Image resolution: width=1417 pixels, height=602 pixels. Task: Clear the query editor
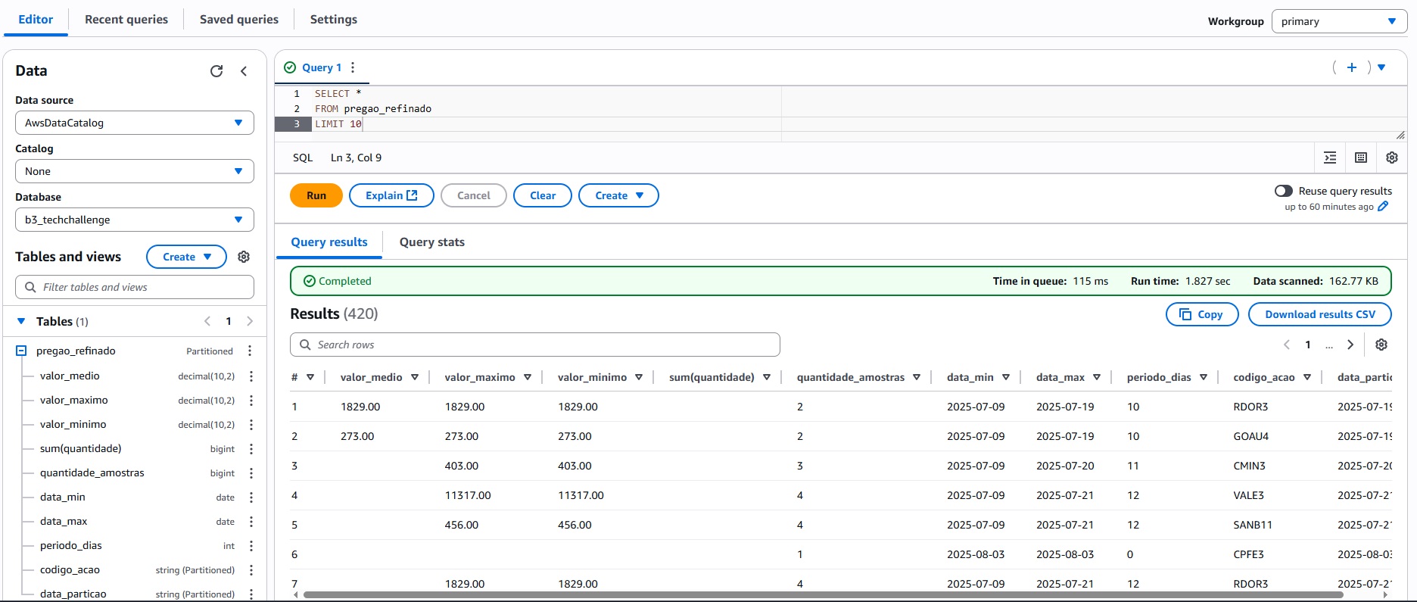[x=543, y=195]
